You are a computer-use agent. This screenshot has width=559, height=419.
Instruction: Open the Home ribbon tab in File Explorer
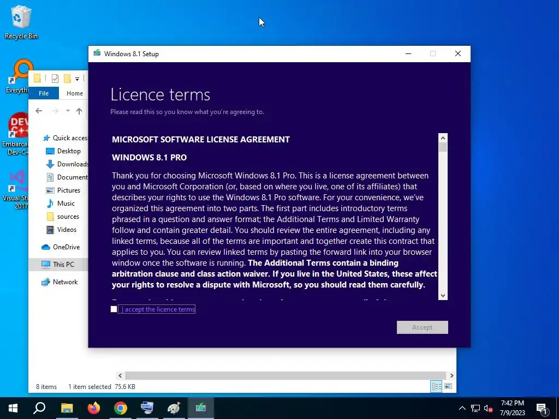click(x=74, y=93)
